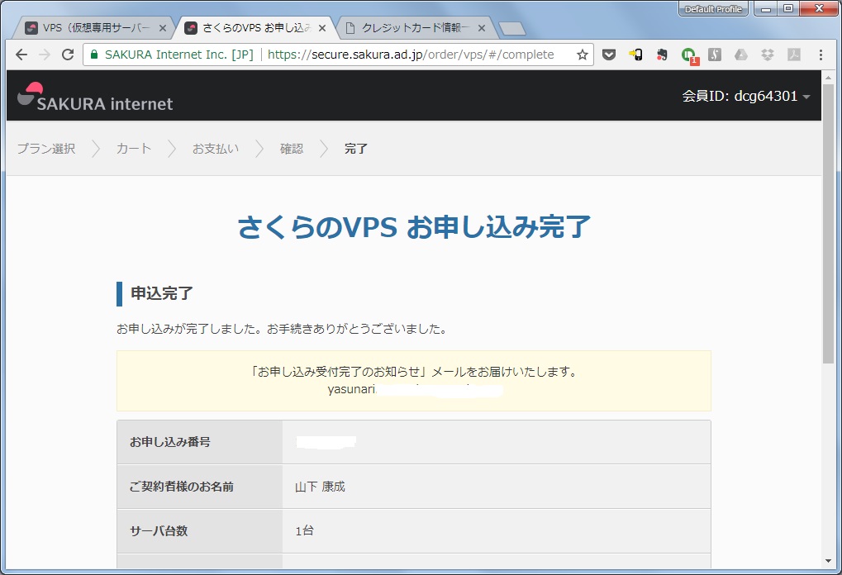Click the address bar URL
The width and height of the screenshot is (842, 575).
tap(411, 55)
